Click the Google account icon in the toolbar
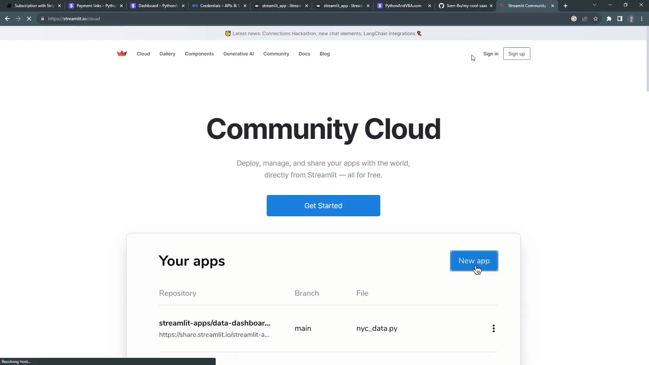649x365 pixels. click(x=574, y=19)
